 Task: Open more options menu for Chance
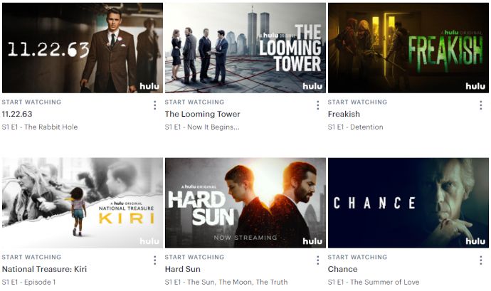coord(480,260)
